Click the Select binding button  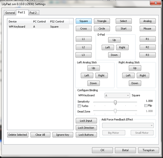pyautogui.click(x=123, y=21)
